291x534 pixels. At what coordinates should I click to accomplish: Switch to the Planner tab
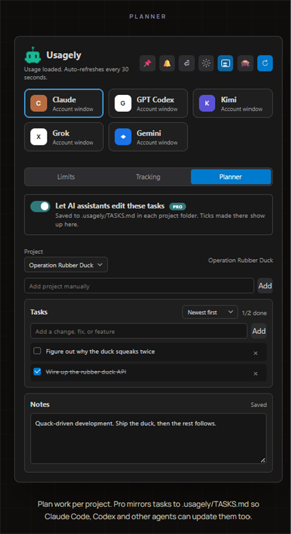point(231,176)
